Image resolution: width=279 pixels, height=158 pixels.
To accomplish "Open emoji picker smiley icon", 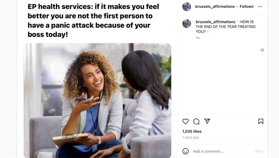I will (185, 151).
